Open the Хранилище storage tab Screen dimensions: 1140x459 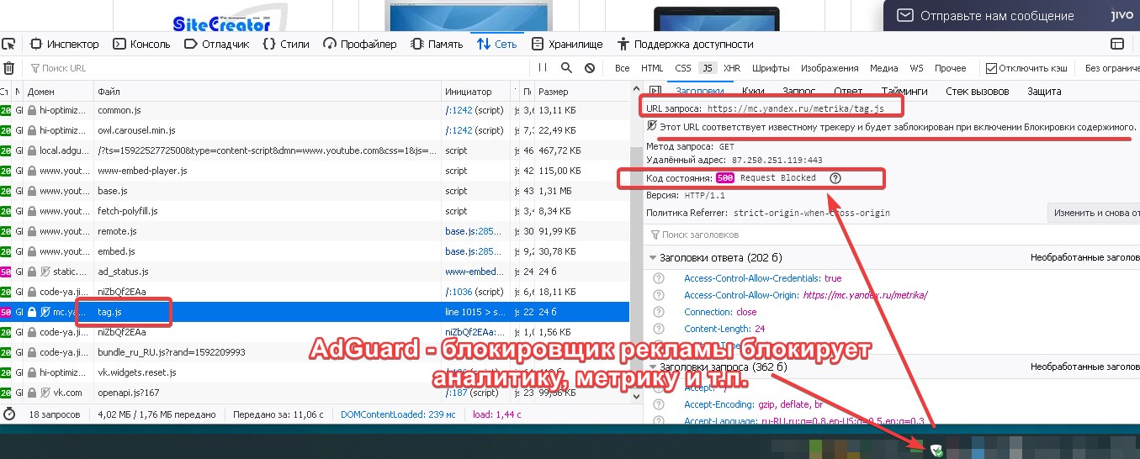tap(566, 45)
